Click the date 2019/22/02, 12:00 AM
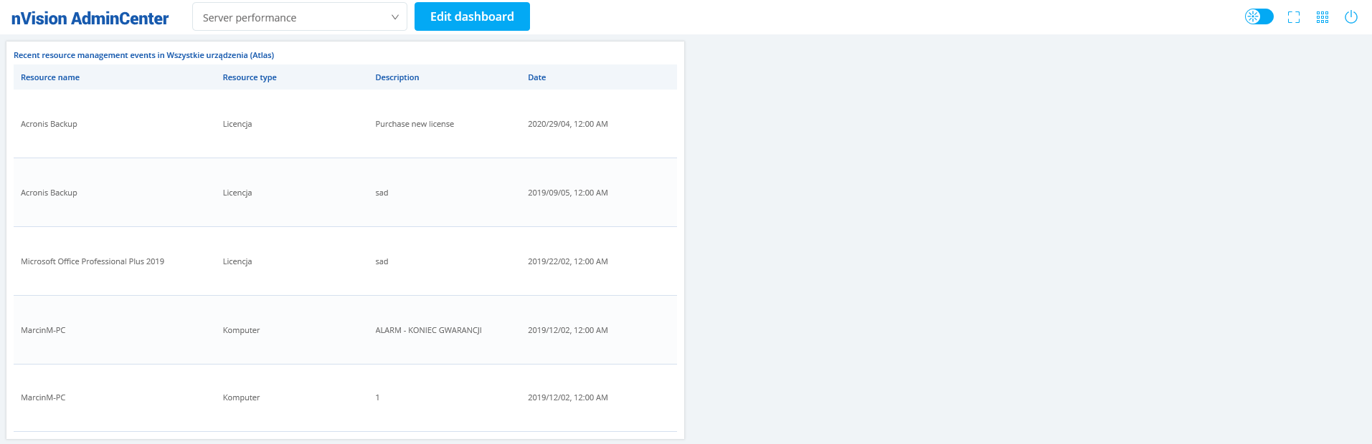This screenshot has height=444, width=1372. pyautogui.click(x=568, y=261)
